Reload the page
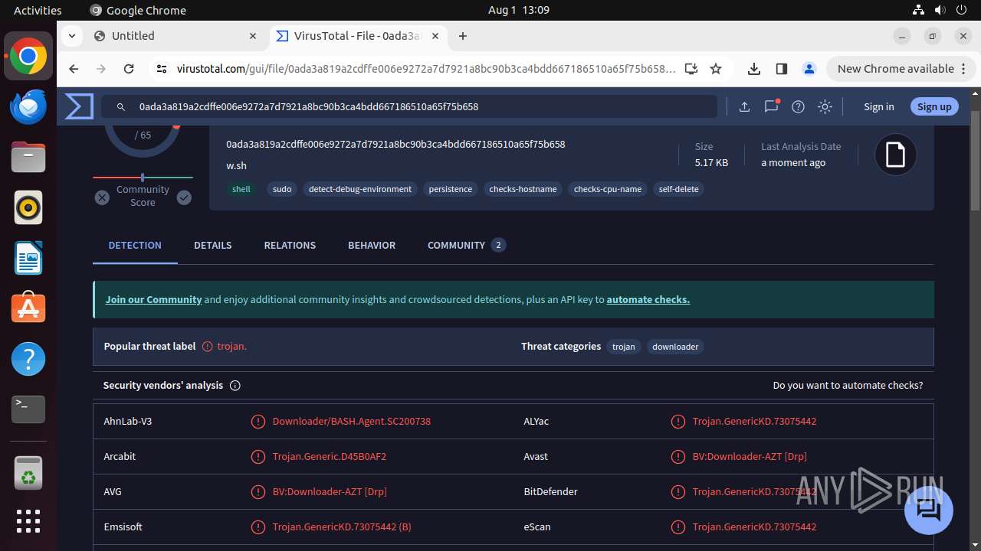 [x=129, y=69]
